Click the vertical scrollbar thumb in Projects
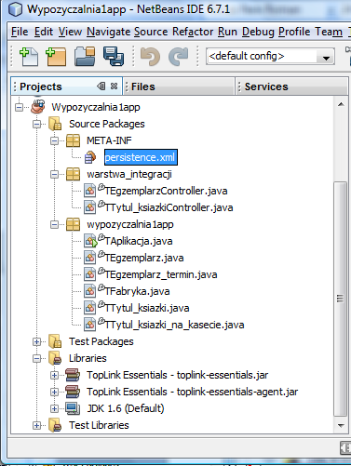The width and height of the screenshot is (351, 466). point(341,300)
